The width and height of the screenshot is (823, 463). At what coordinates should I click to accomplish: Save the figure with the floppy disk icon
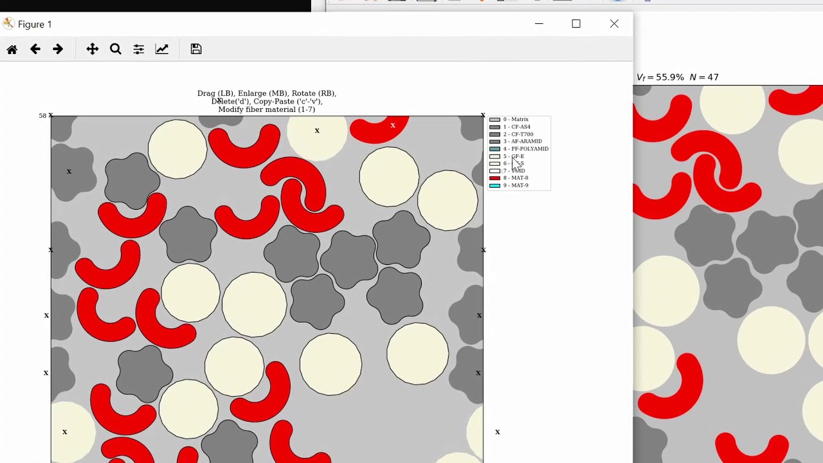(196, 50)
